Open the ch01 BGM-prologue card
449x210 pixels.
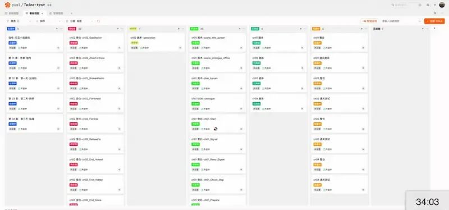click(218, 103)
